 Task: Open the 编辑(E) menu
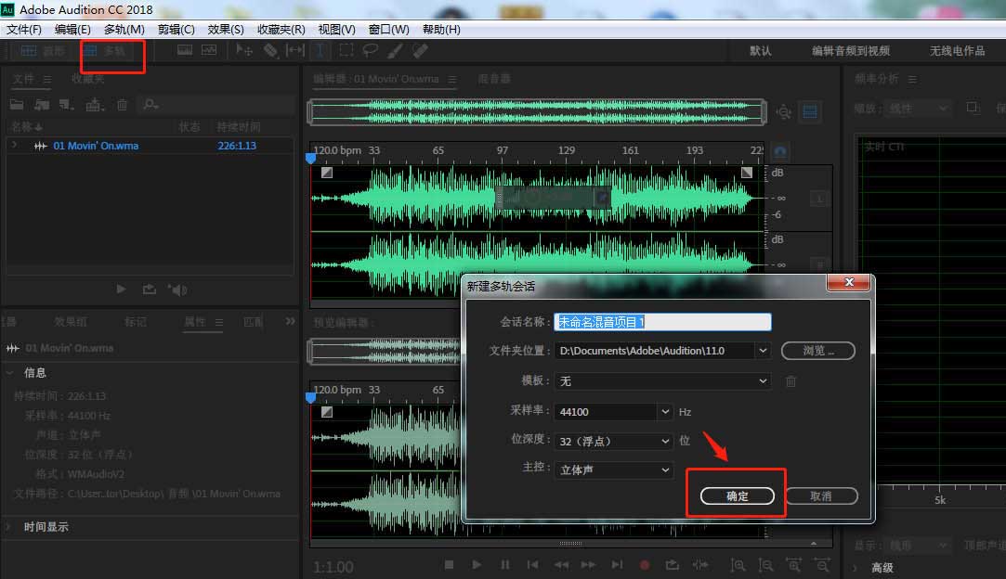(x=72, y=30)
